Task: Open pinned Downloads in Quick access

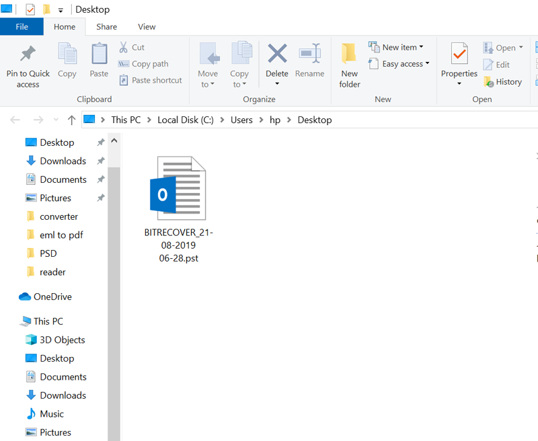Action: pos(63,161)
